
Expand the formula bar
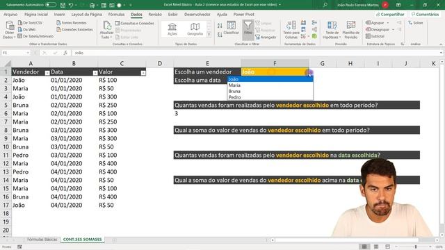pyautogui.click(x=441, y=53)
